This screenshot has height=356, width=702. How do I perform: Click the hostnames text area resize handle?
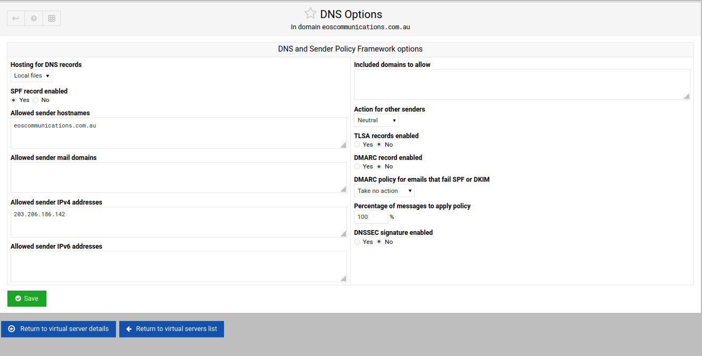(x=343, y=145)
